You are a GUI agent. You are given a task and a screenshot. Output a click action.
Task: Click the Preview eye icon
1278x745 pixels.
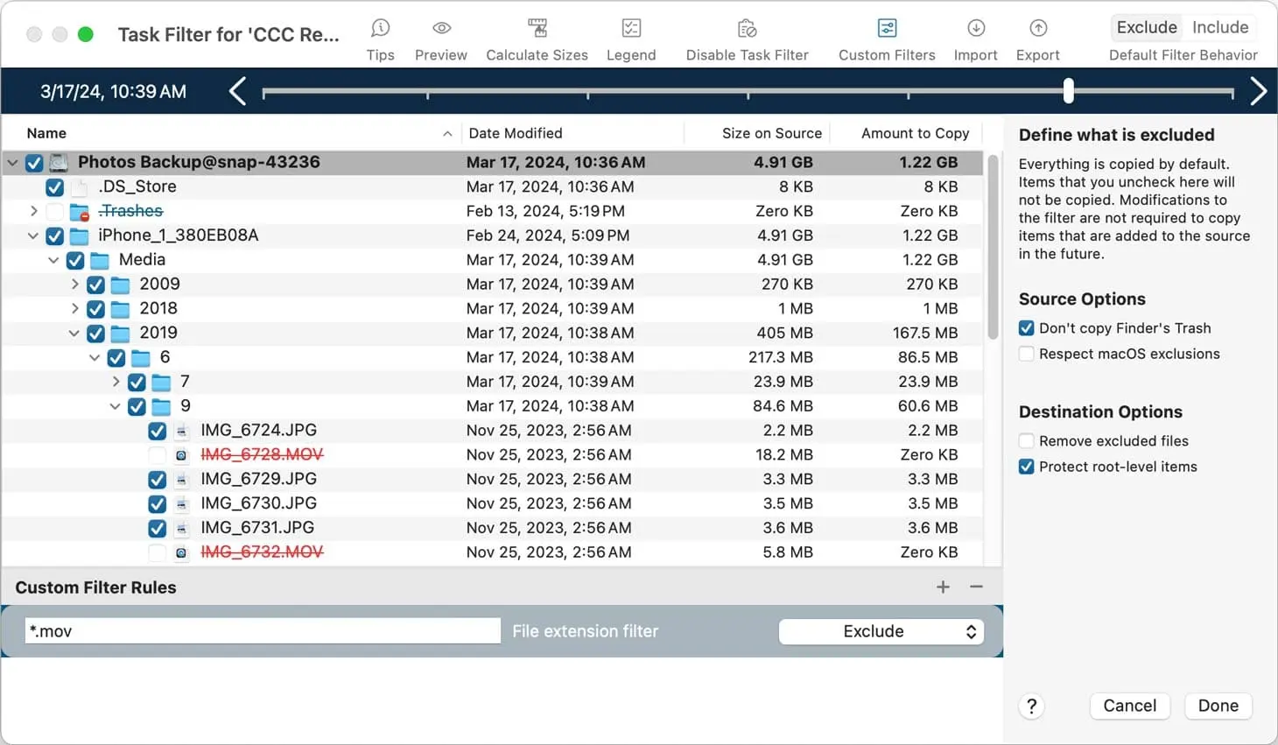tap(441, 29)
